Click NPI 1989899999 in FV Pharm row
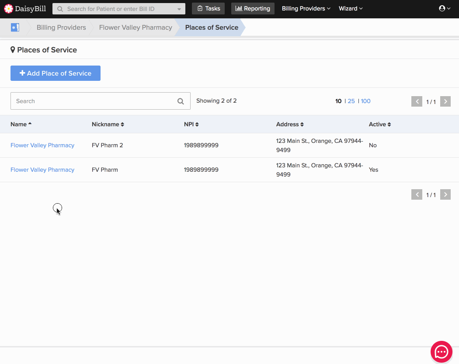Viewport: 459px width, 364px height. click(201, 170)
